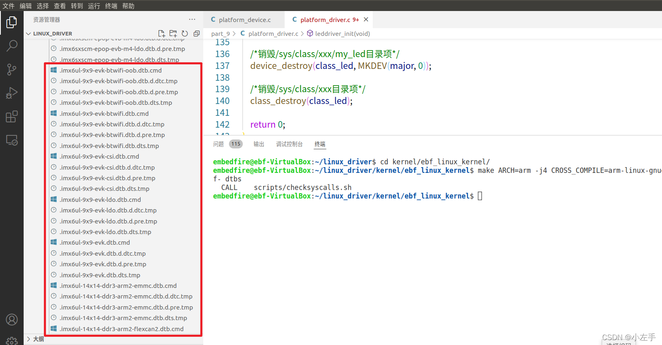Switch to the 问题 panel tab
Screen dimensions: 662x345
point(218,144)
